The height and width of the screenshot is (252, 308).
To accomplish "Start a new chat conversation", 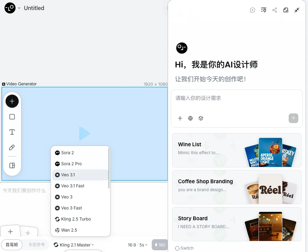I will [253, 10].
